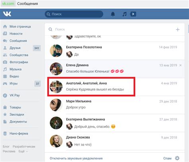Click the date 4 янв 2019

[x=169, y=83]
